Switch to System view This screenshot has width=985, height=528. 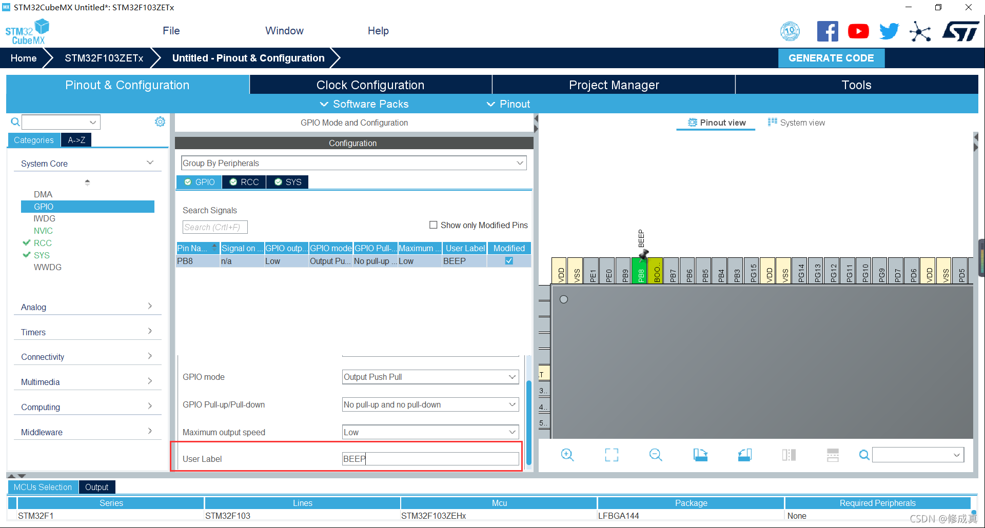pyautogui.click(x=796, y=123)
